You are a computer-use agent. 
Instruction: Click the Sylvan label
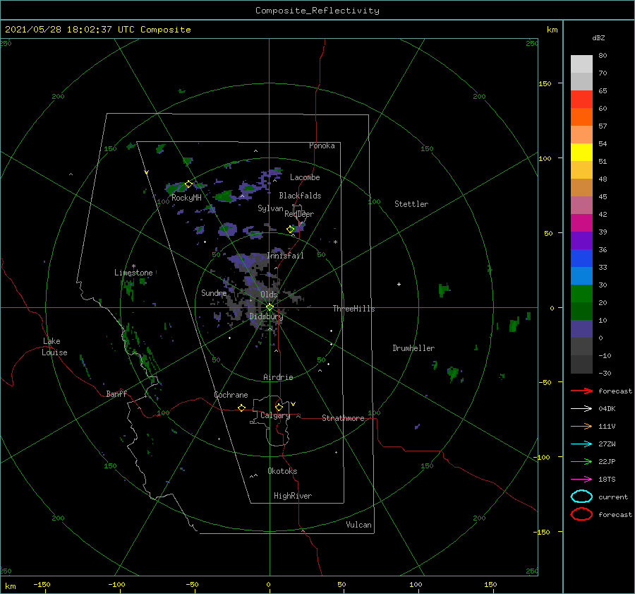270,208
